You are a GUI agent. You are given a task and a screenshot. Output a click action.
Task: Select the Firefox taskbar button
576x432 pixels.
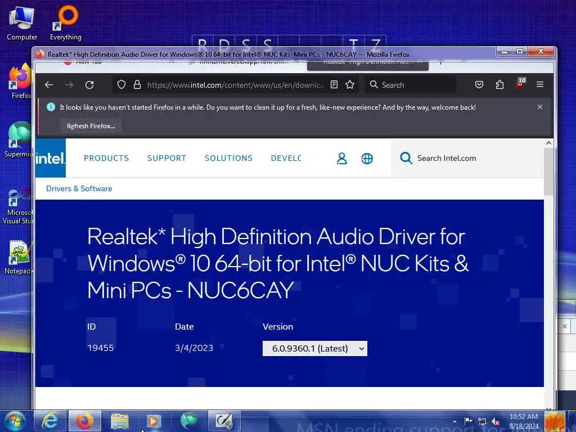[x=85, y=421]
